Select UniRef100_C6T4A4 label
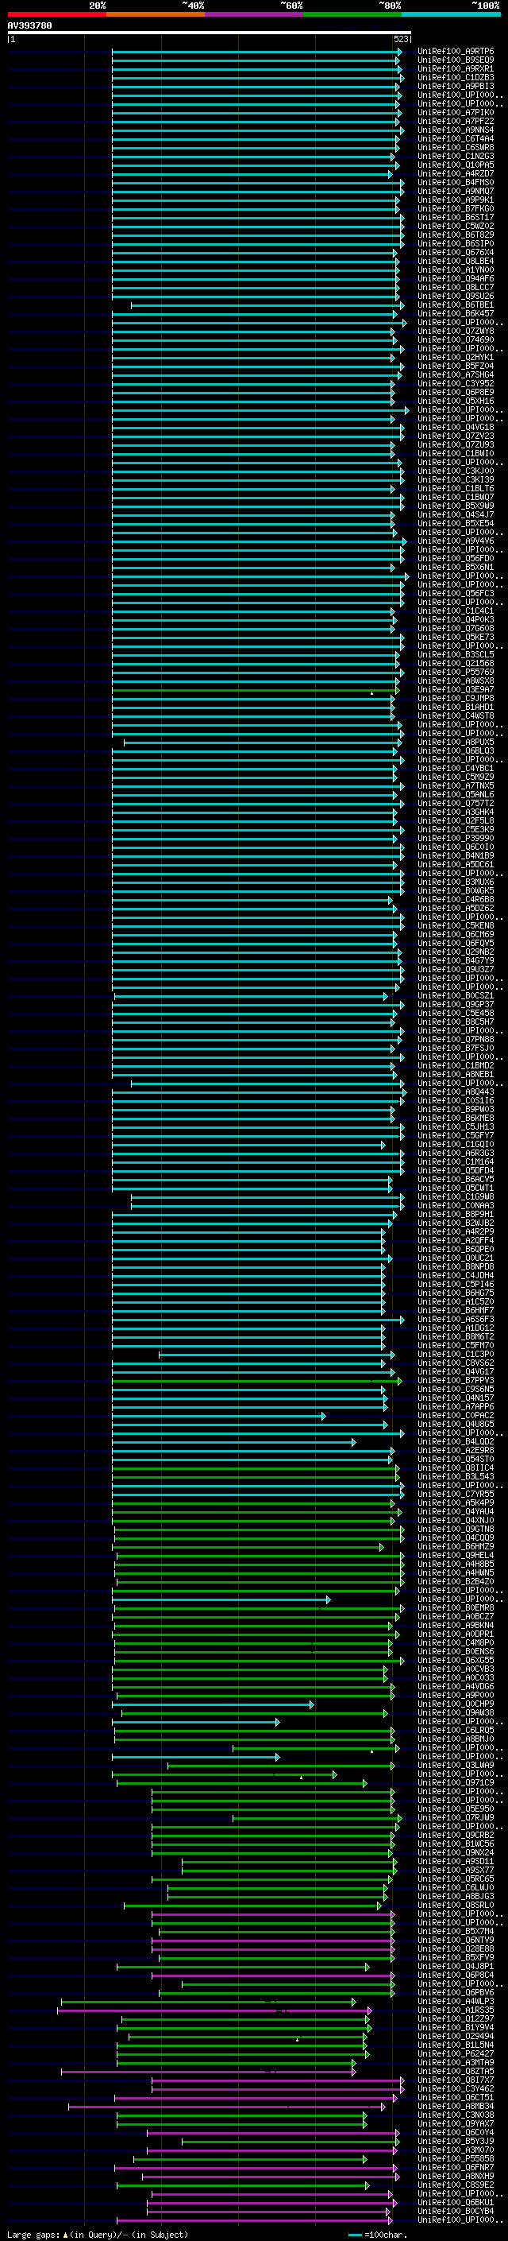Screen dimensions: 508x2241 pos(456,138)
